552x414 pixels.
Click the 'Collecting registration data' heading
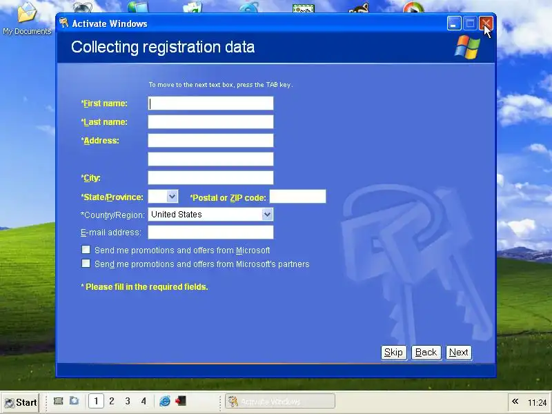tap(163, 47)
